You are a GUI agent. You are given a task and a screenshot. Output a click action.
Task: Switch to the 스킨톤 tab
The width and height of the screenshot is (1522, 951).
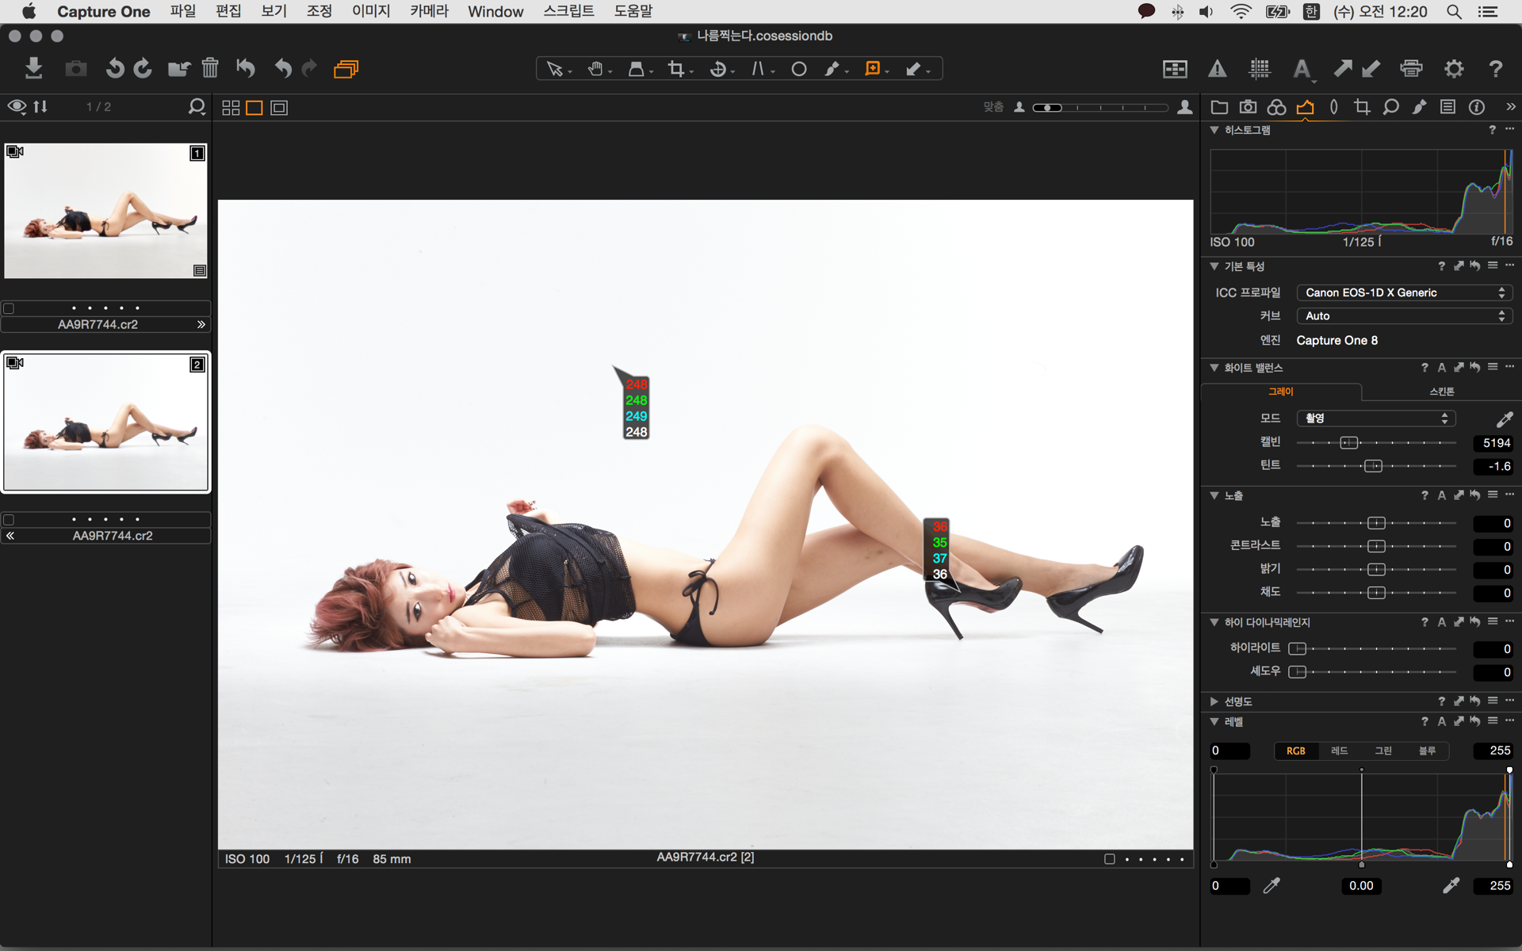coord(1441,391)
